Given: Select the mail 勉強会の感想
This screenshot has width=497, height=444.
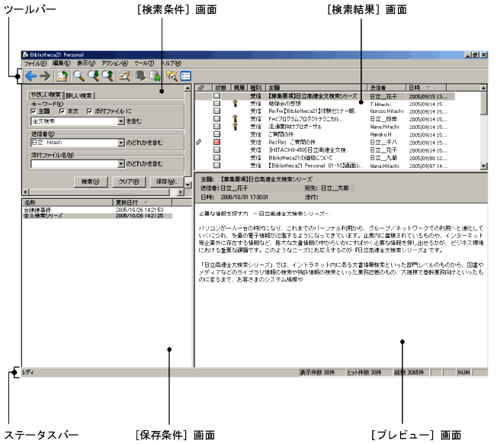Looking at the screenshot, I should pyautogui.click(x=284, y=104).
